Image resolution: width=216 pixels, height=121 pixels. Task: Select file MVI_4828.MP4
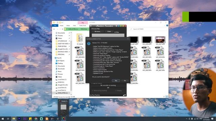coord(80,52)
